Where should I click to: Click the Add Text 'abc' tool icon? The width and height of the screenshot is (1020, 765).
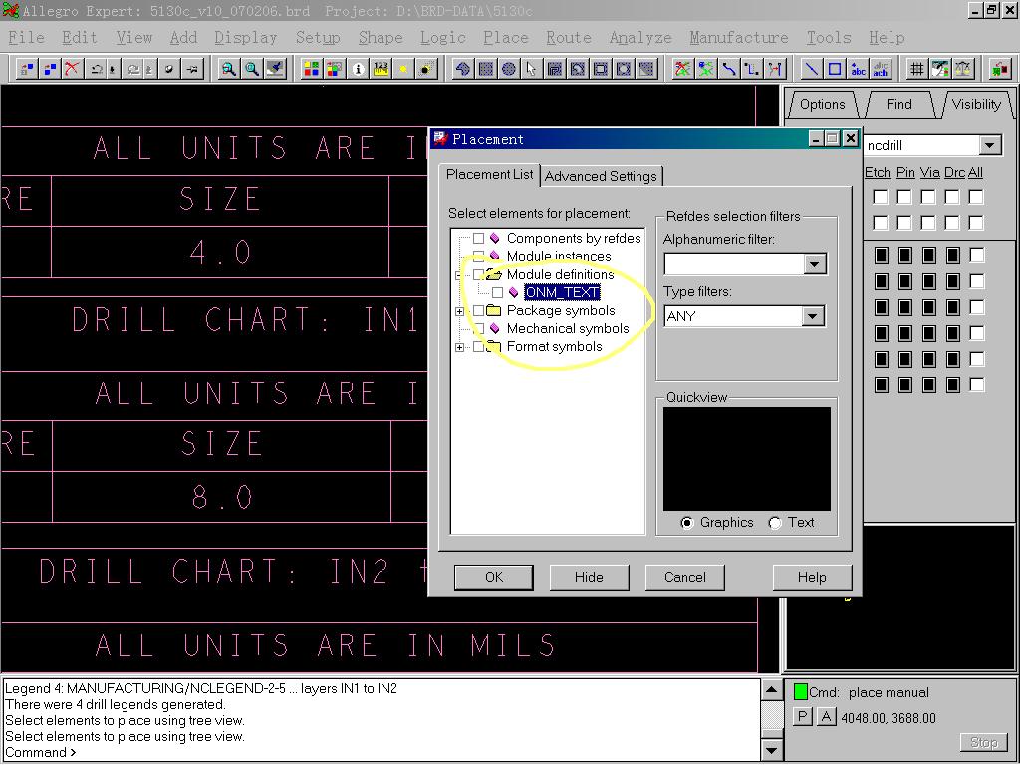coord(858,69)
